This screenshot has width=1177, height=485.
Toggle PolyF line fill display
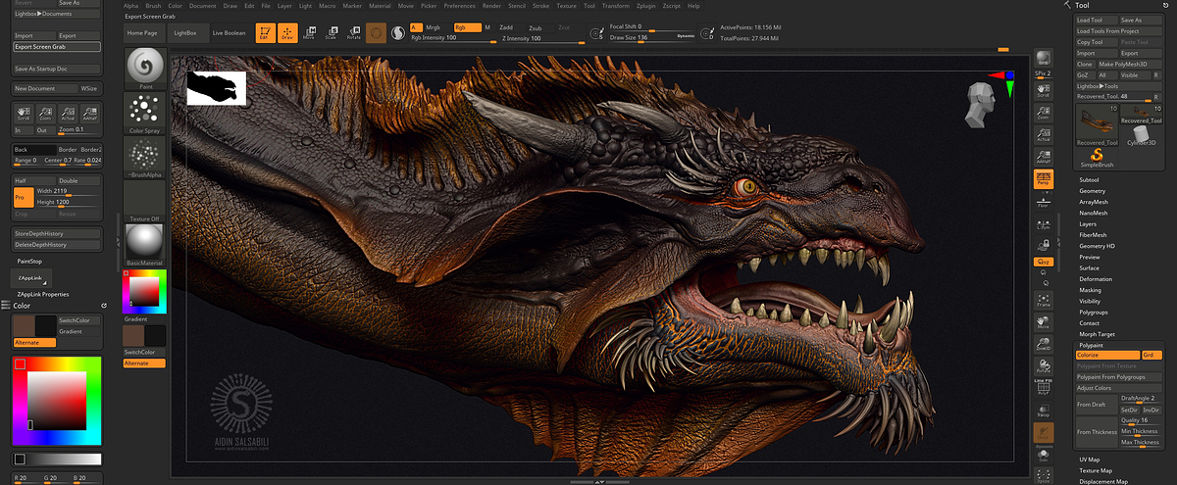coord(1043,386)
